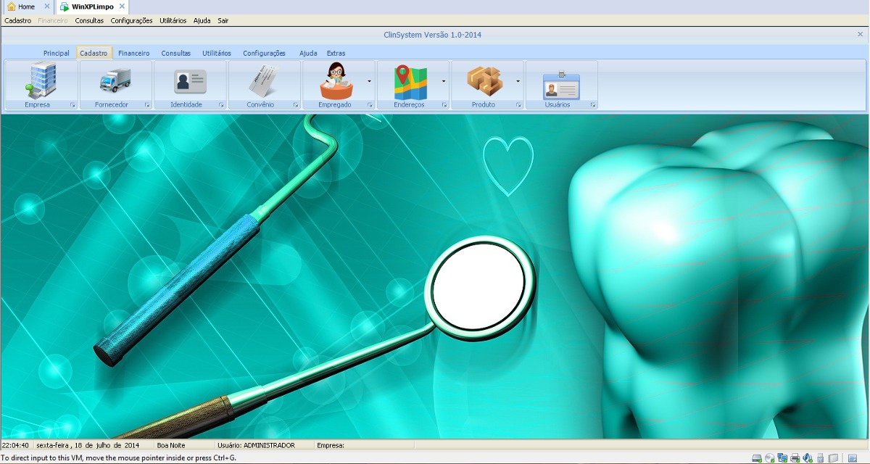
Task: Open the Empresa building icon
Action: [41, 80]
